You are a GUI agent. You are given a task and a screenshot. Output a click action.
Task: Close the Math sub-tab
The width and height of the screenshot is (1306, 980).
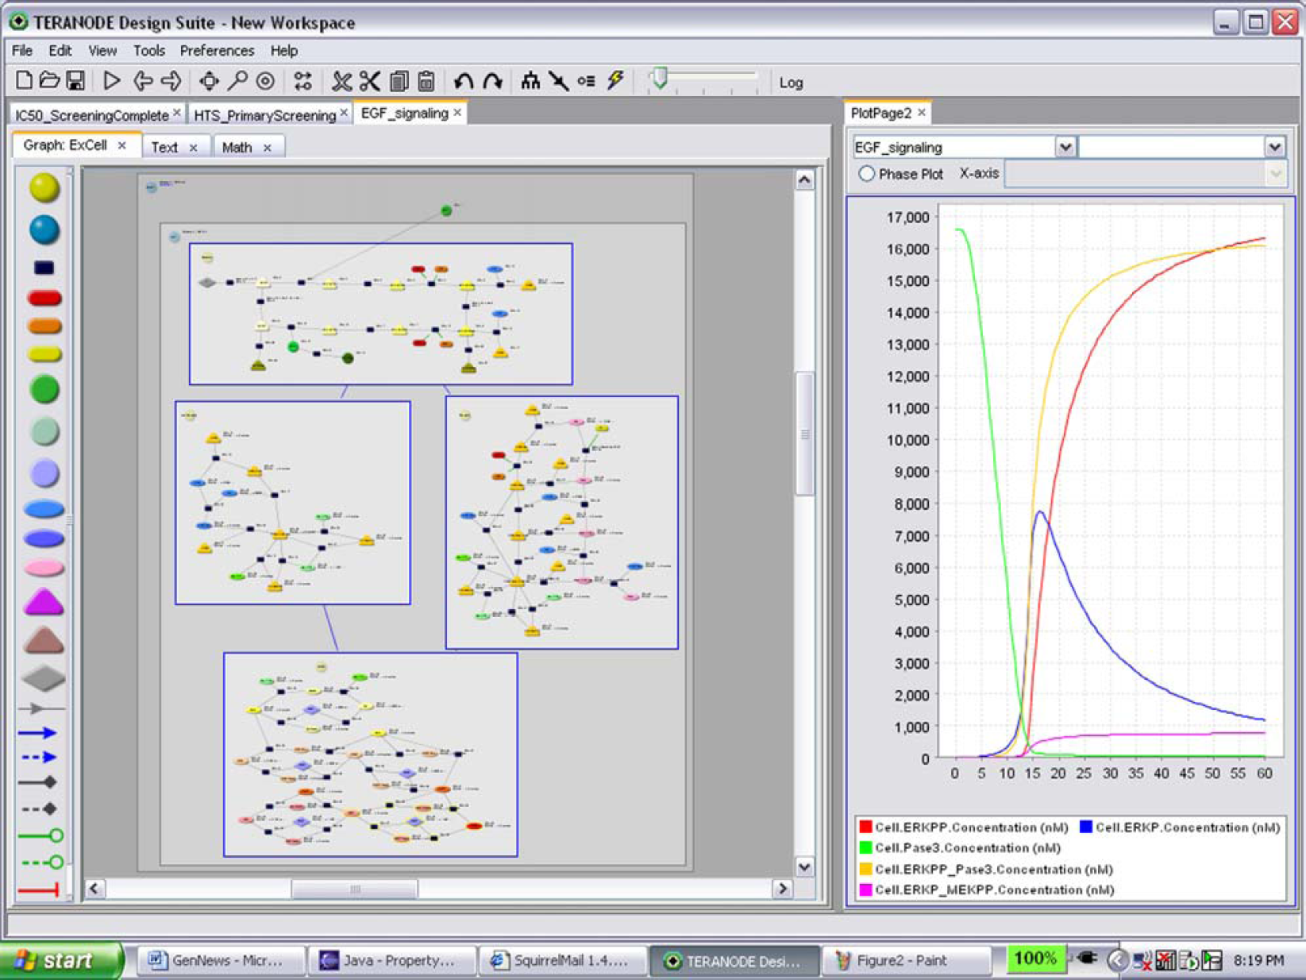pos(268,148)
